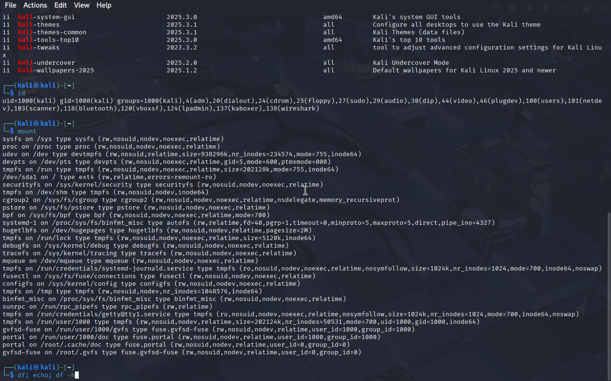
Task: Open the File menu
Action: [10, 5]
